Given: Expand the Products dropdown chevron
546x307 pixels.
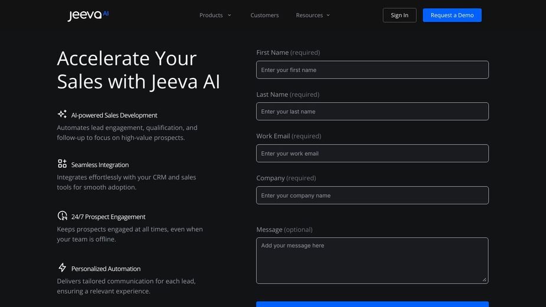Looking at the screenshot, I should [230, 15].
